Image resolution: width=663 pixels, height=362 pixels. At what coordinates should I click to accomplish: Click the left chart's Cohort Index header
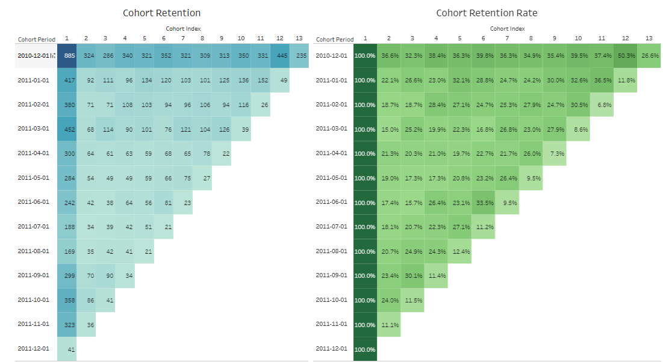(183, 28)
